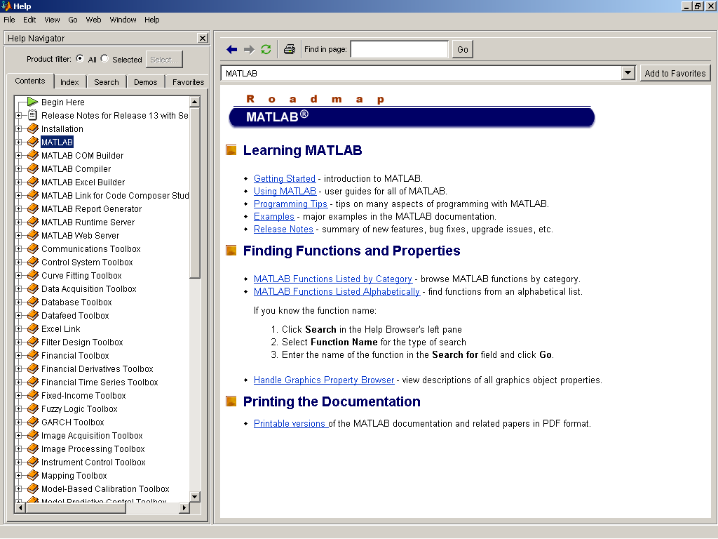Image resolution: width=718 pixels, height=539 pixels.
Task: Open MATLAB Functions Listed by Category link
Action: [x=333, y=279]
